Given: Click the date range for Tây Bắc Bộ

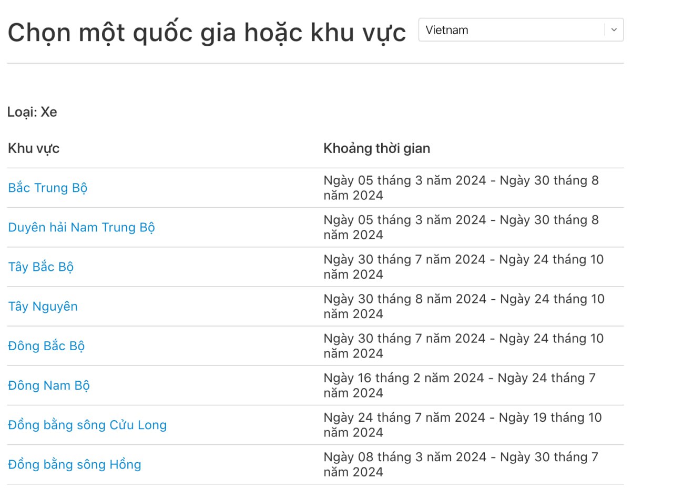Looking at the screenshot, I should [x=464, y=267].
